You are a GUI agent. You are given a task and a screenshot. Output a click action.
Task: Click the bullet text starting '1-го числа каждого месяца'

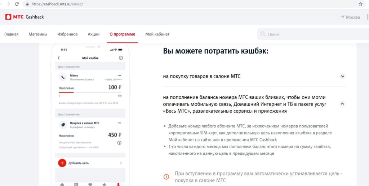tap(250, 150)
